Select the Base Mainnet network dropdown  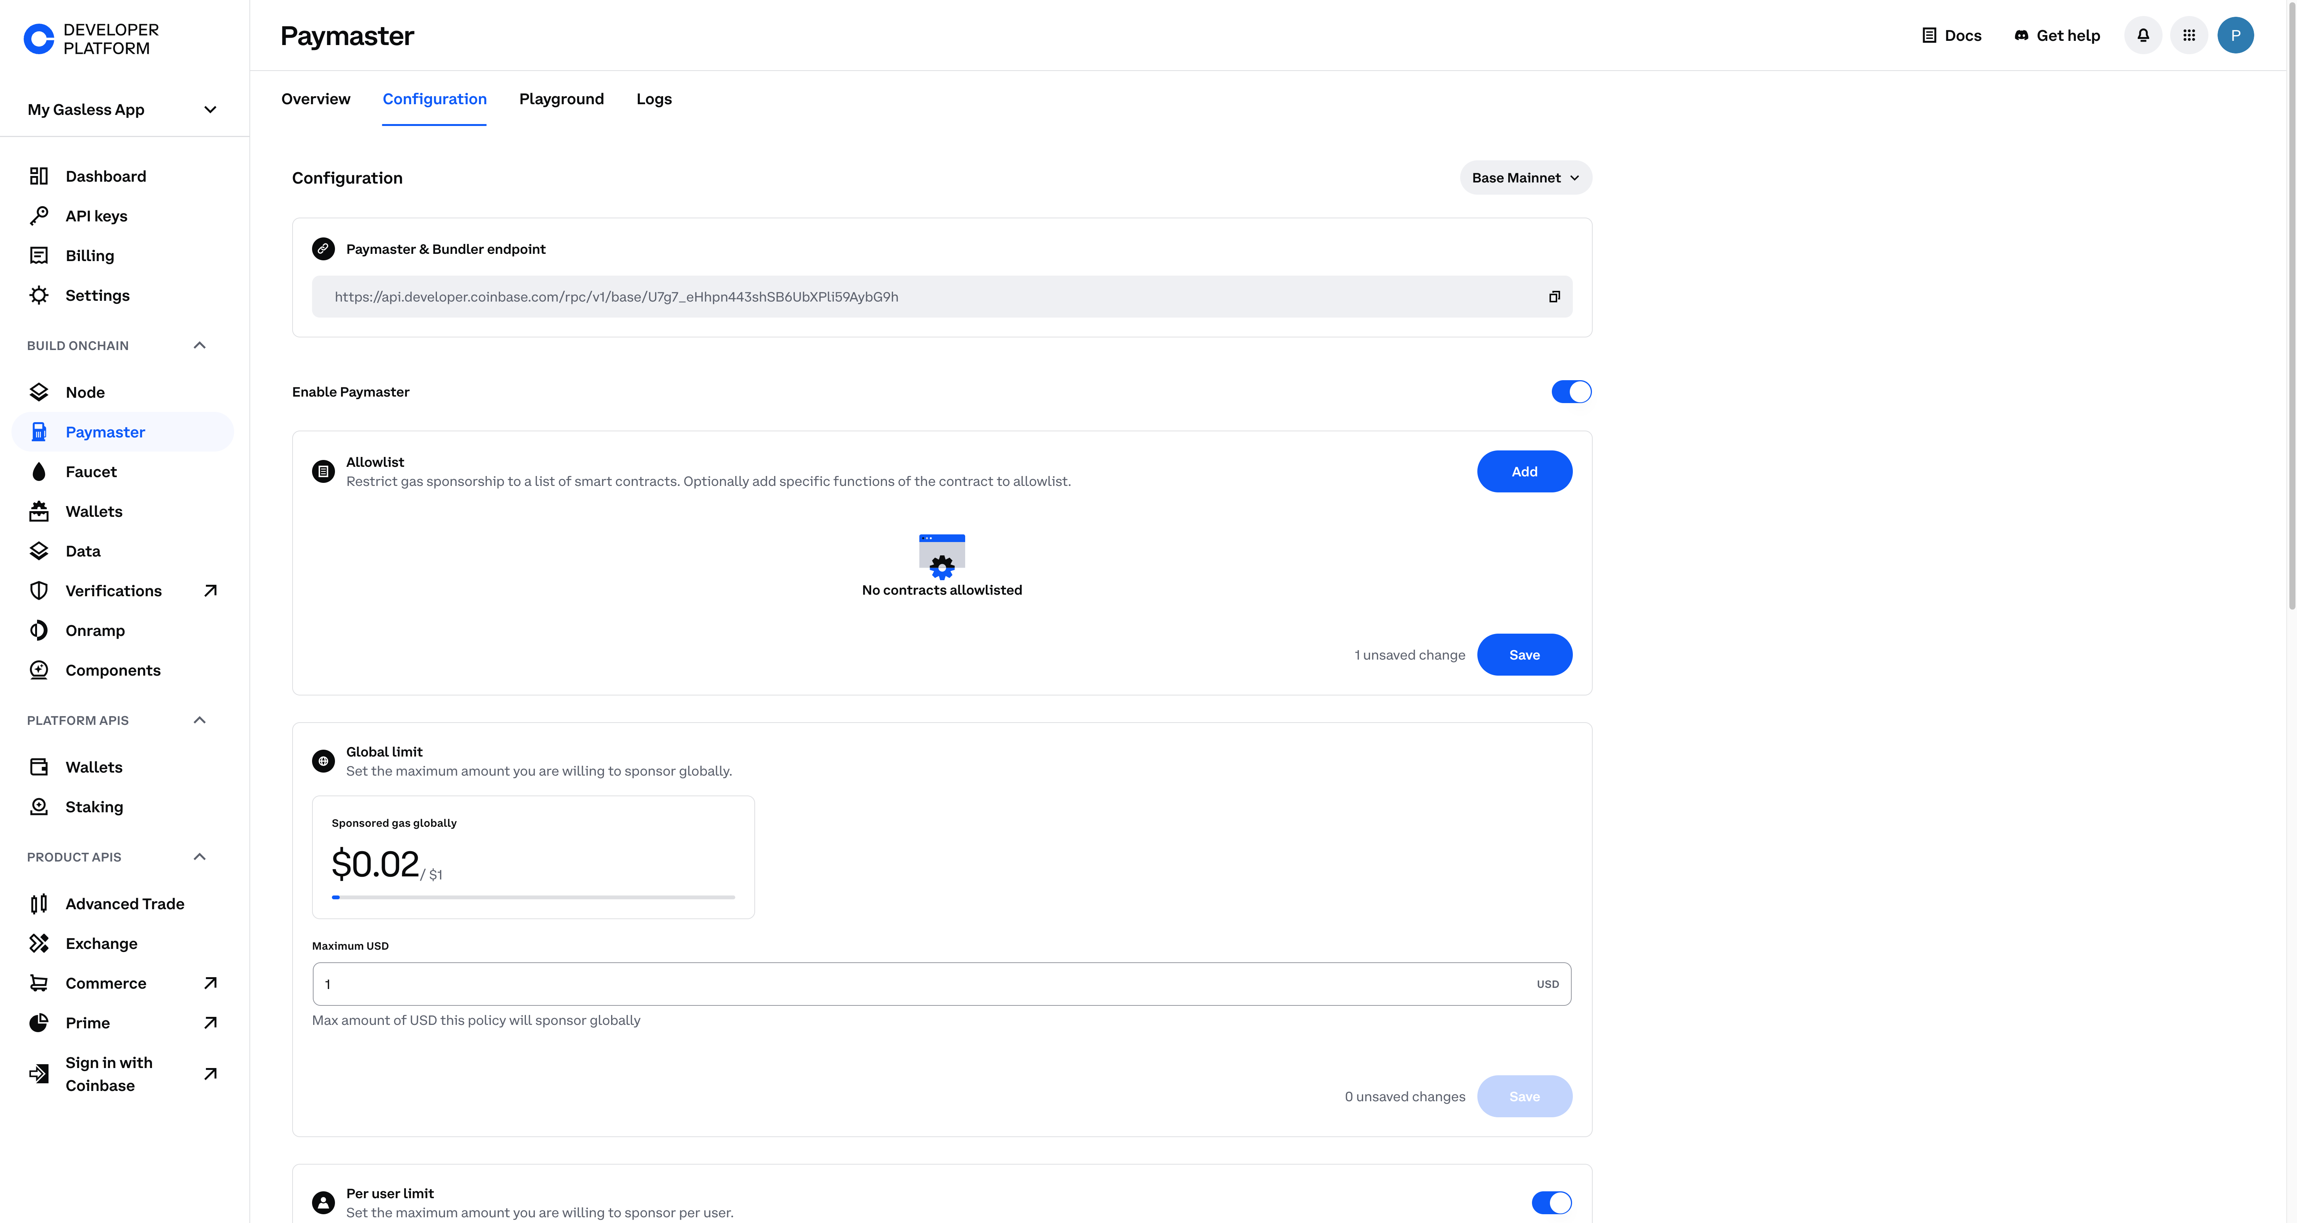[1524, 177]
